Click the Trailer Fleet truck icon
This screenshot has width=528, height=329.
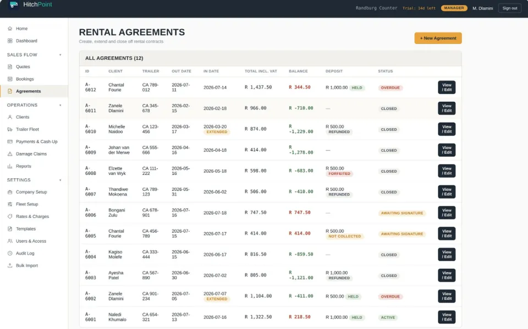[10, 129]
